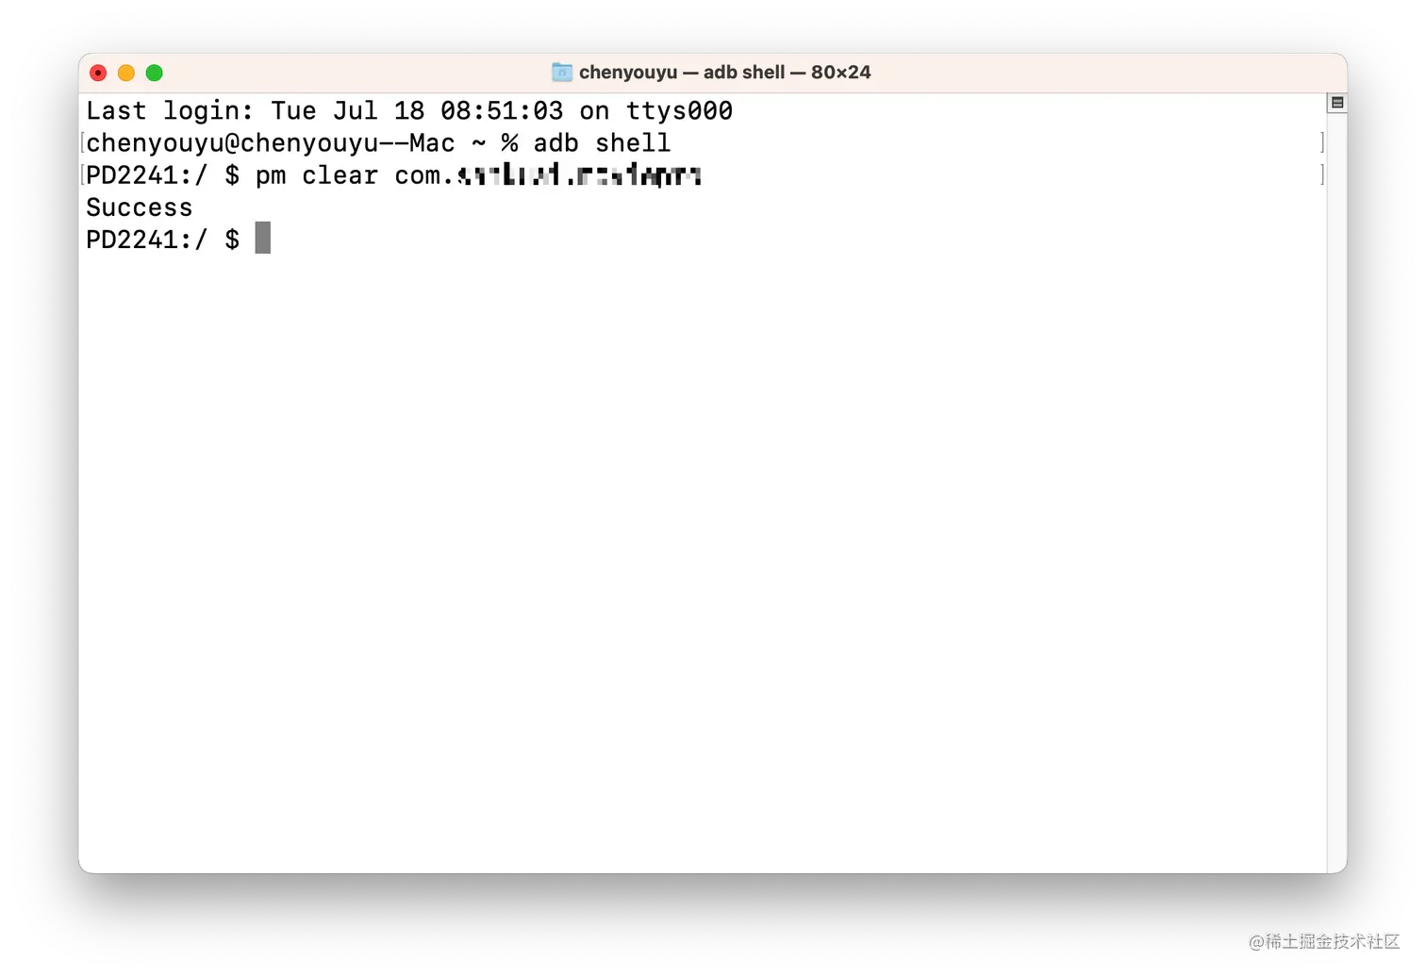Click 'chenyouyu@chenyouyu--Mac' prompt text
This screenshot has width=1426, height=977.
pyautogui.click(x=271, y=143)
